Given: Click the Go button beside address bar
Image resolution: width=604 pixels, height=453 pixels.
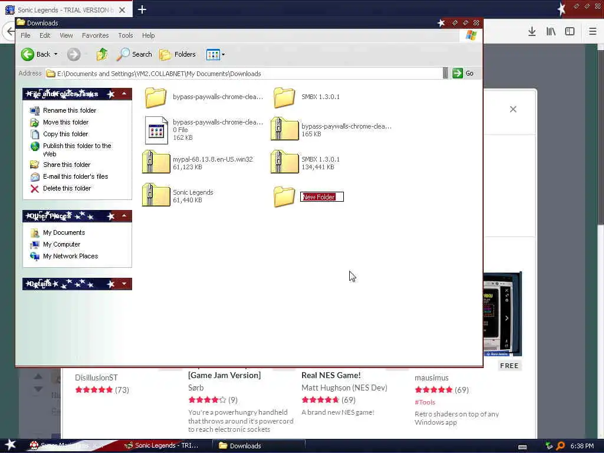Looking at the screenshot, I should coord(464,73).
